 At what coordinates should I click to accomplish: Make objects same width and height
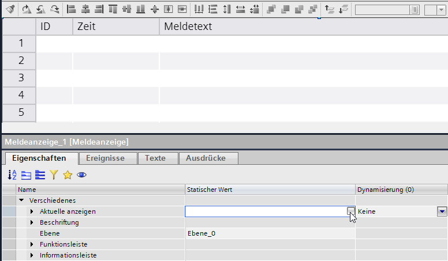click(x=254, y=9)
